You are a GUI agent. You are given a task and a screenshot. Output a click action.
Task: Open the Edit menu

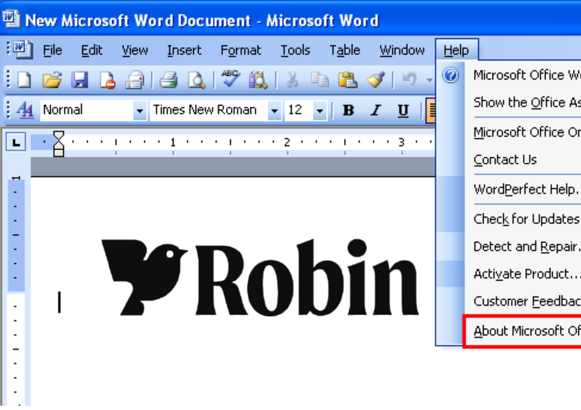[x=92, y=50]
